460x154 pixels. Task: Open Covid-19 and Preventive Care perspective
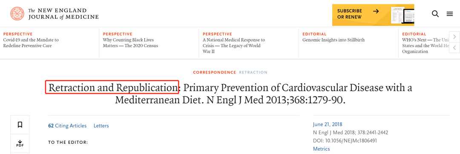click(x=31, y=43)
